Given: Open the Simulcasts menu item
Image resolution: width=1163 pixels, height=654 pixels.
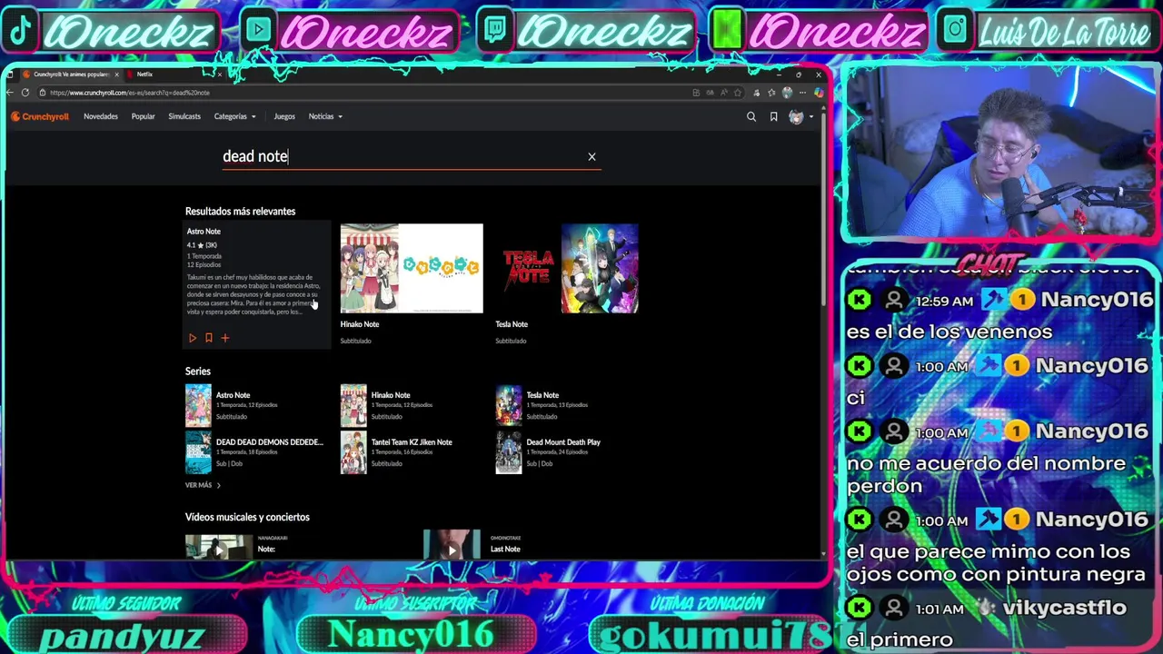Looking at the screenshot, I should point(184,116).
